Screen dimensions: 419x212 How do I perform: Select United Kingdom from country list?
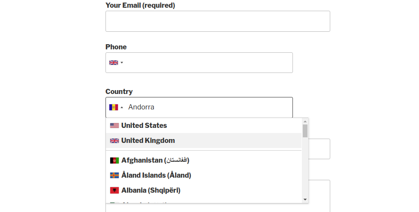148,141
